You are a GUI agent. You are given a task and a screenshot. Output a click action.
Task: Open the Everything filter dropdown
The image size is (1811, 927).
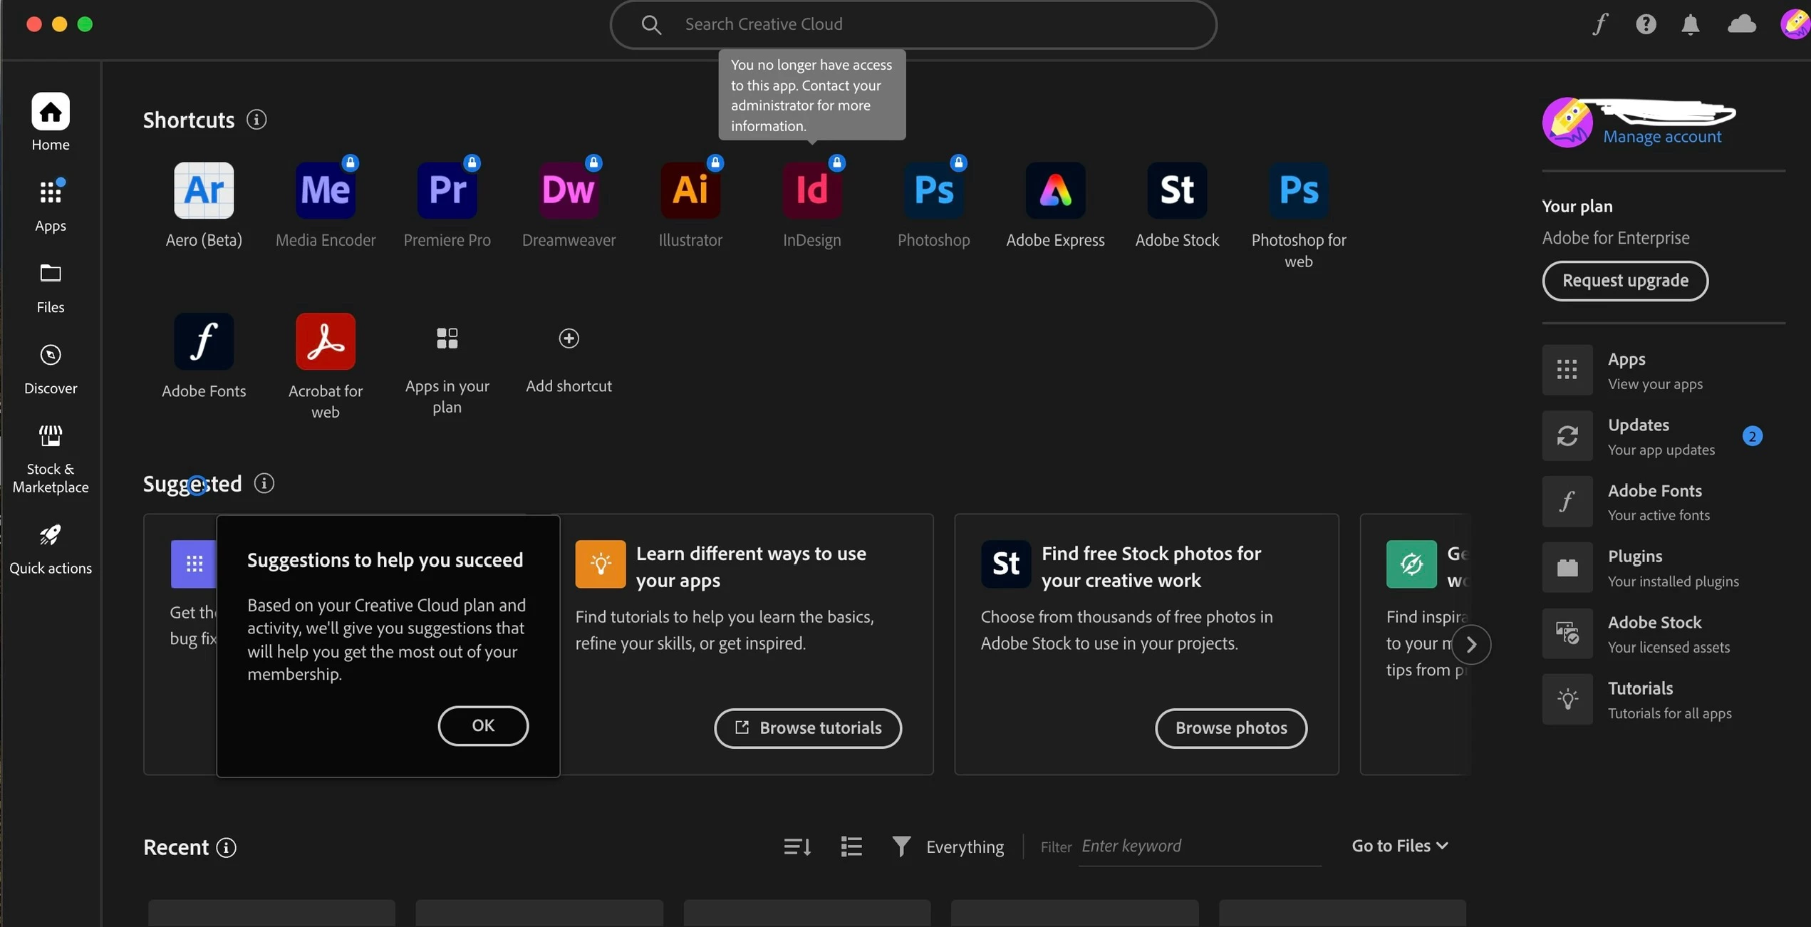(948, 846)
